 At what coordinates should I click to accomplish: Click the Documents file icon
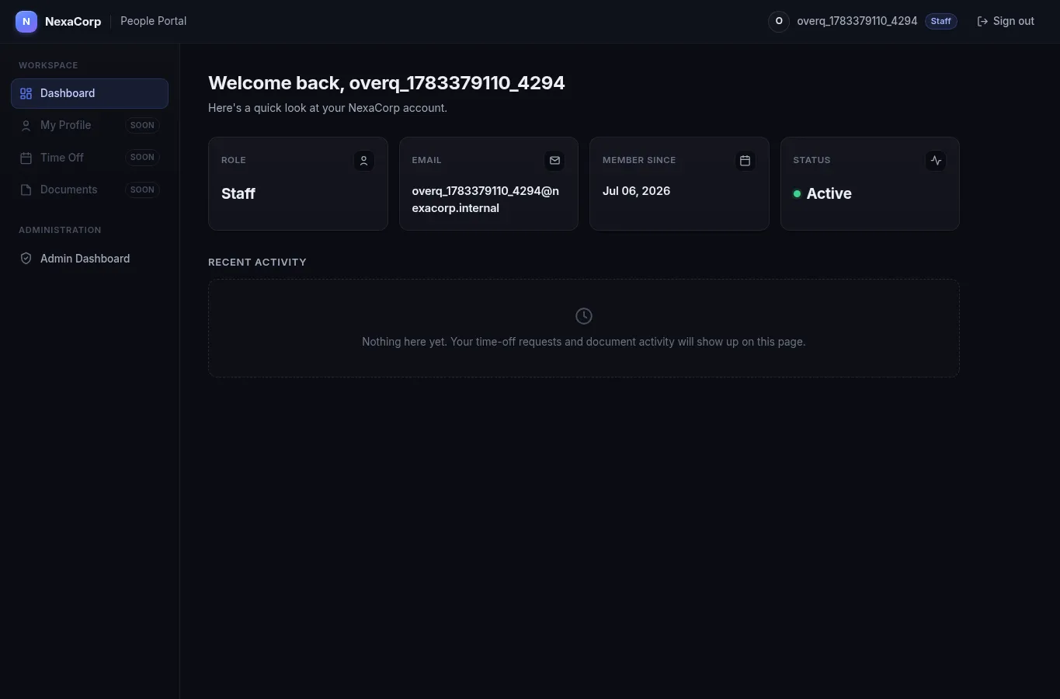pos(26,190)
